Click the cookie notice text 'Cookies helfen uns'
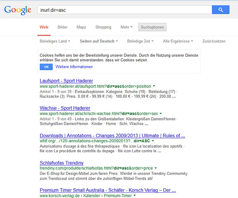The width and height of the screenshot is (238, 198). click(x=119, y=58)
